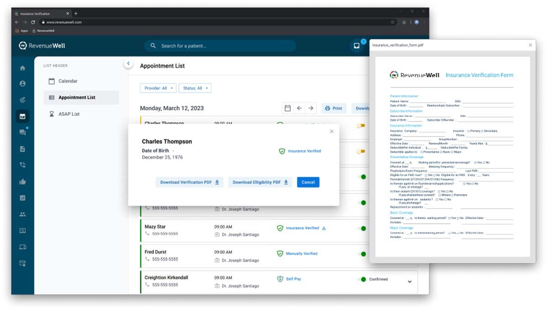The width and height of the screenshot is (548, 310).
Task: Open the Apps bookmark shortcut
Action: pos(21,31)
